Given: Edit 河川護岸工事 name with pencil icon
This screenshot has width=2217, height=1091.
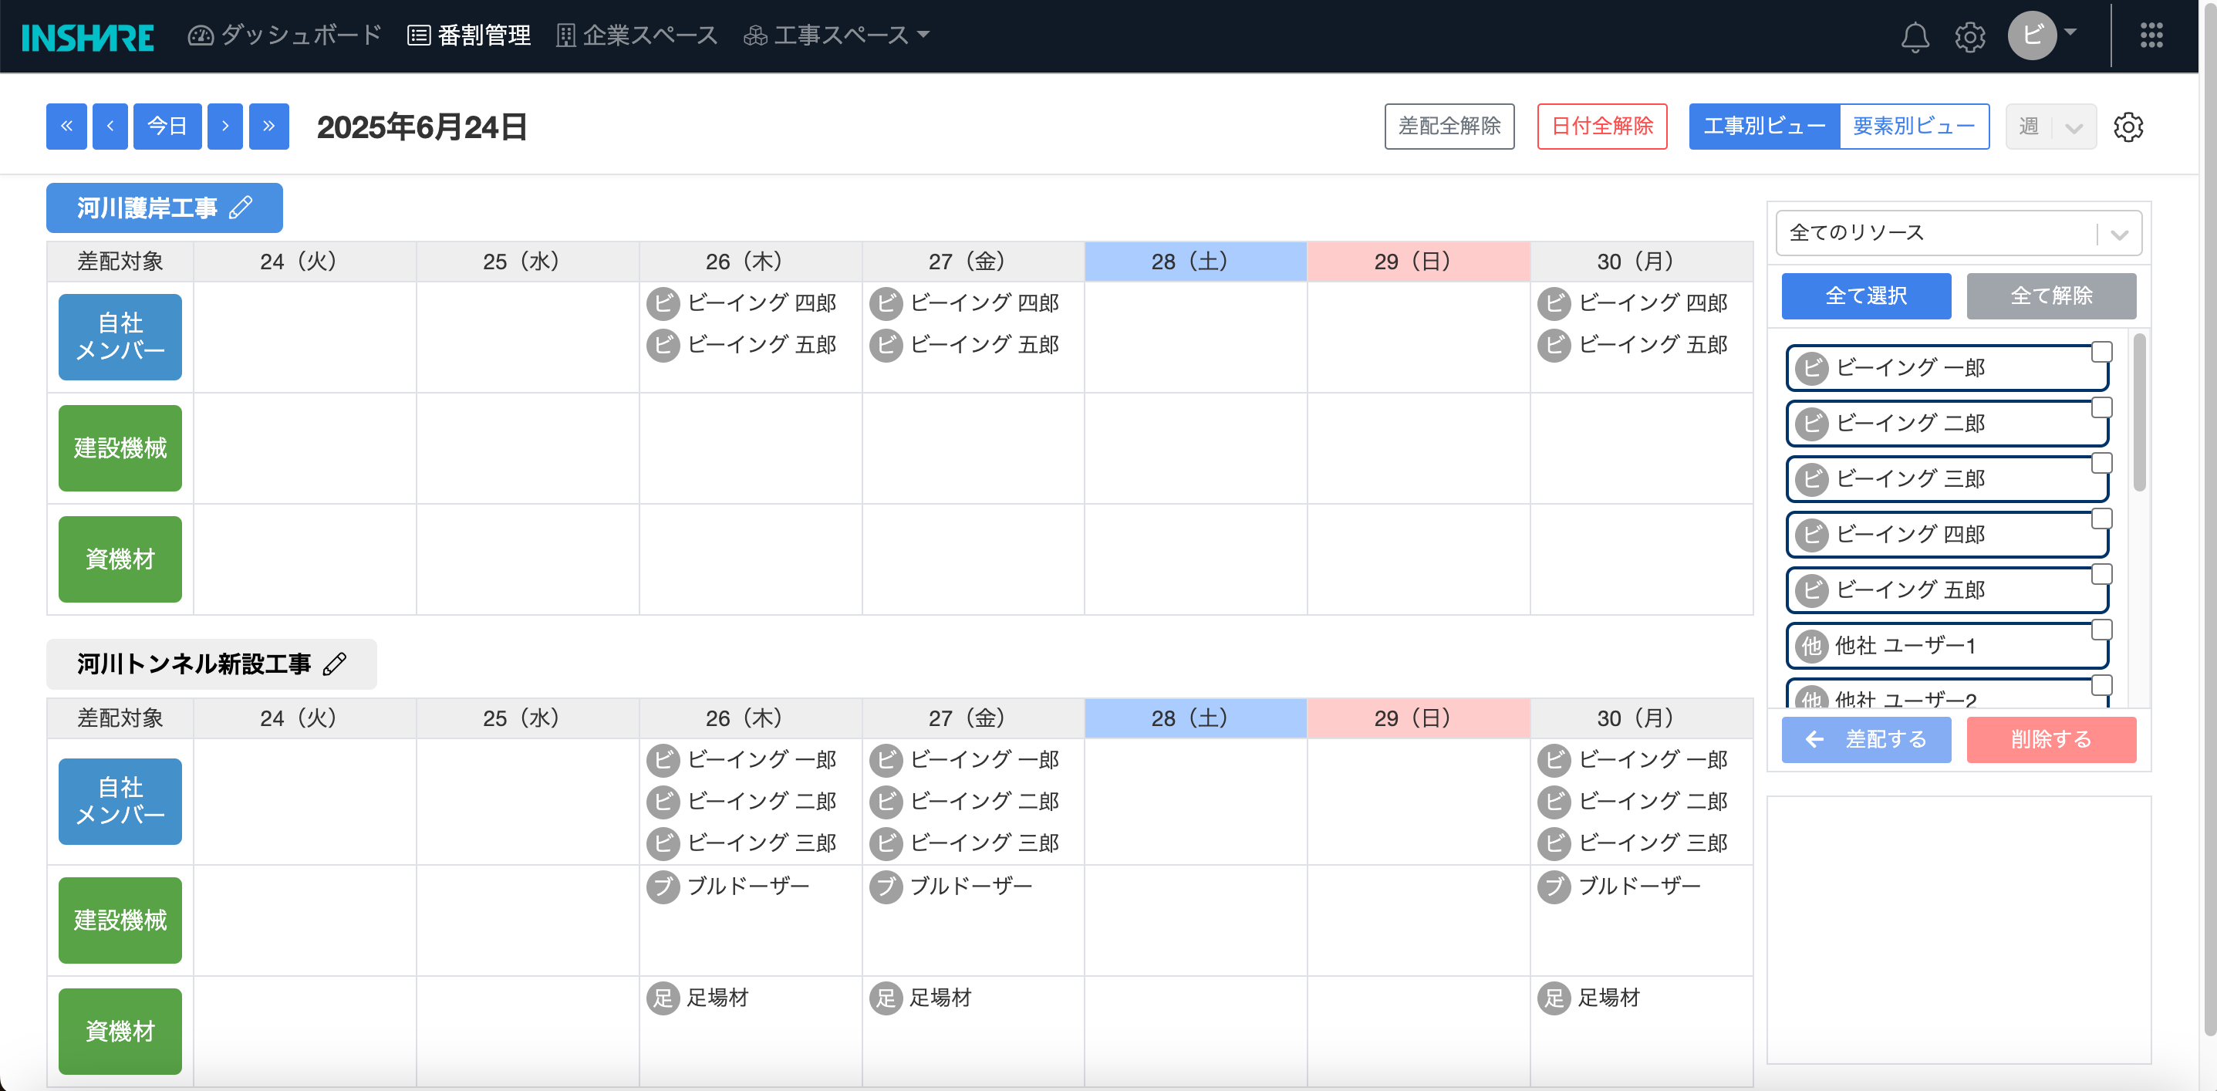Looking at the screenshot, I should 241,208.
